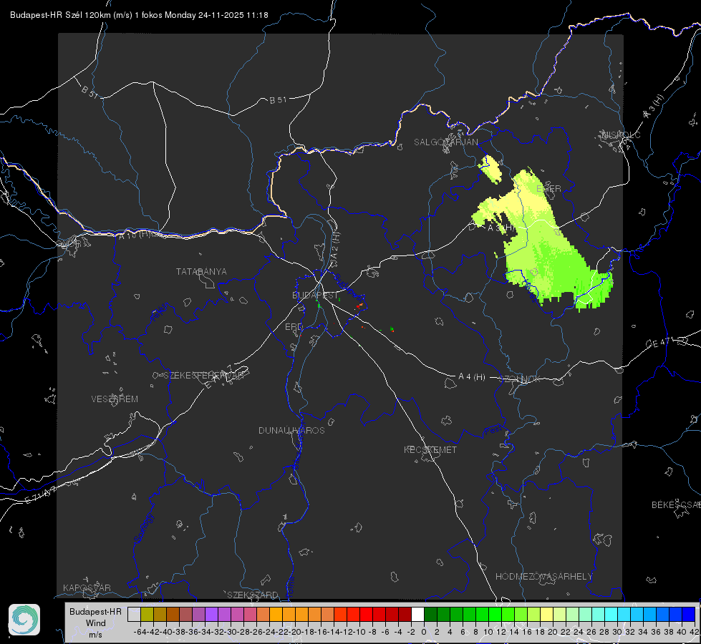
Task: Click the small yellow echo below Salgotarjan
Action: point(491,169)
